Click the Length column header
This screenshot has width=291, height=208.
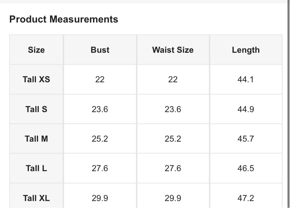(x=246, y=50)
